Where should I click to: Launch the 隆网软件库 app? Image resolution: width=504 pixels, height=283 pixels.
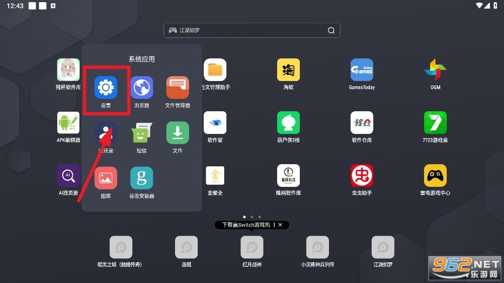click(288, 176)
